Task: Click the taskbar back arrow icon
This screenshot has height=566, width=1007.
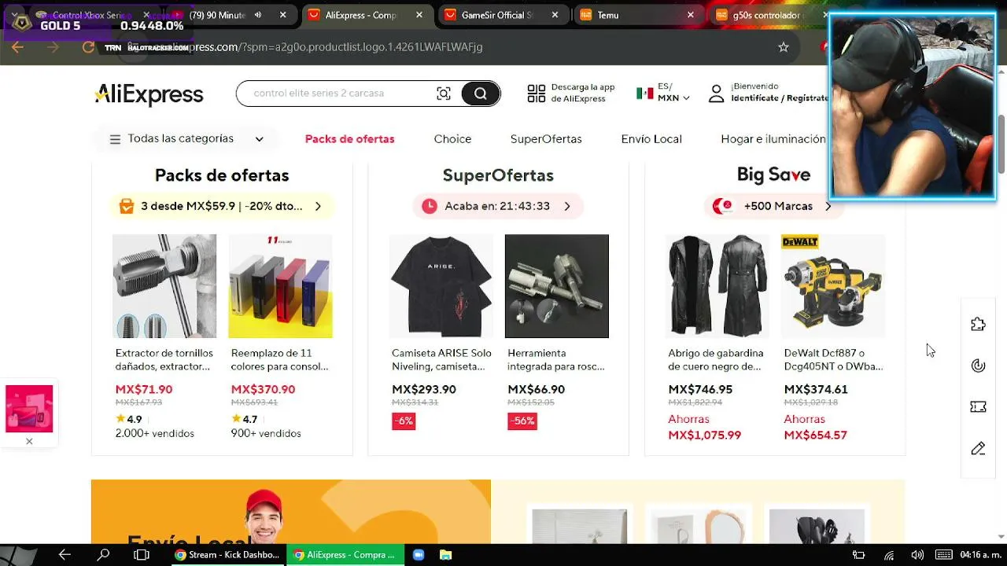Action: pos(65,555)
